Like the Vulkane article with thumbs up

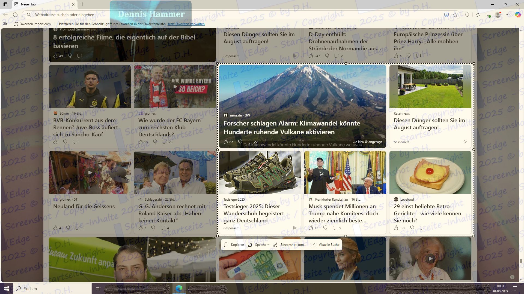click(226, 142)
